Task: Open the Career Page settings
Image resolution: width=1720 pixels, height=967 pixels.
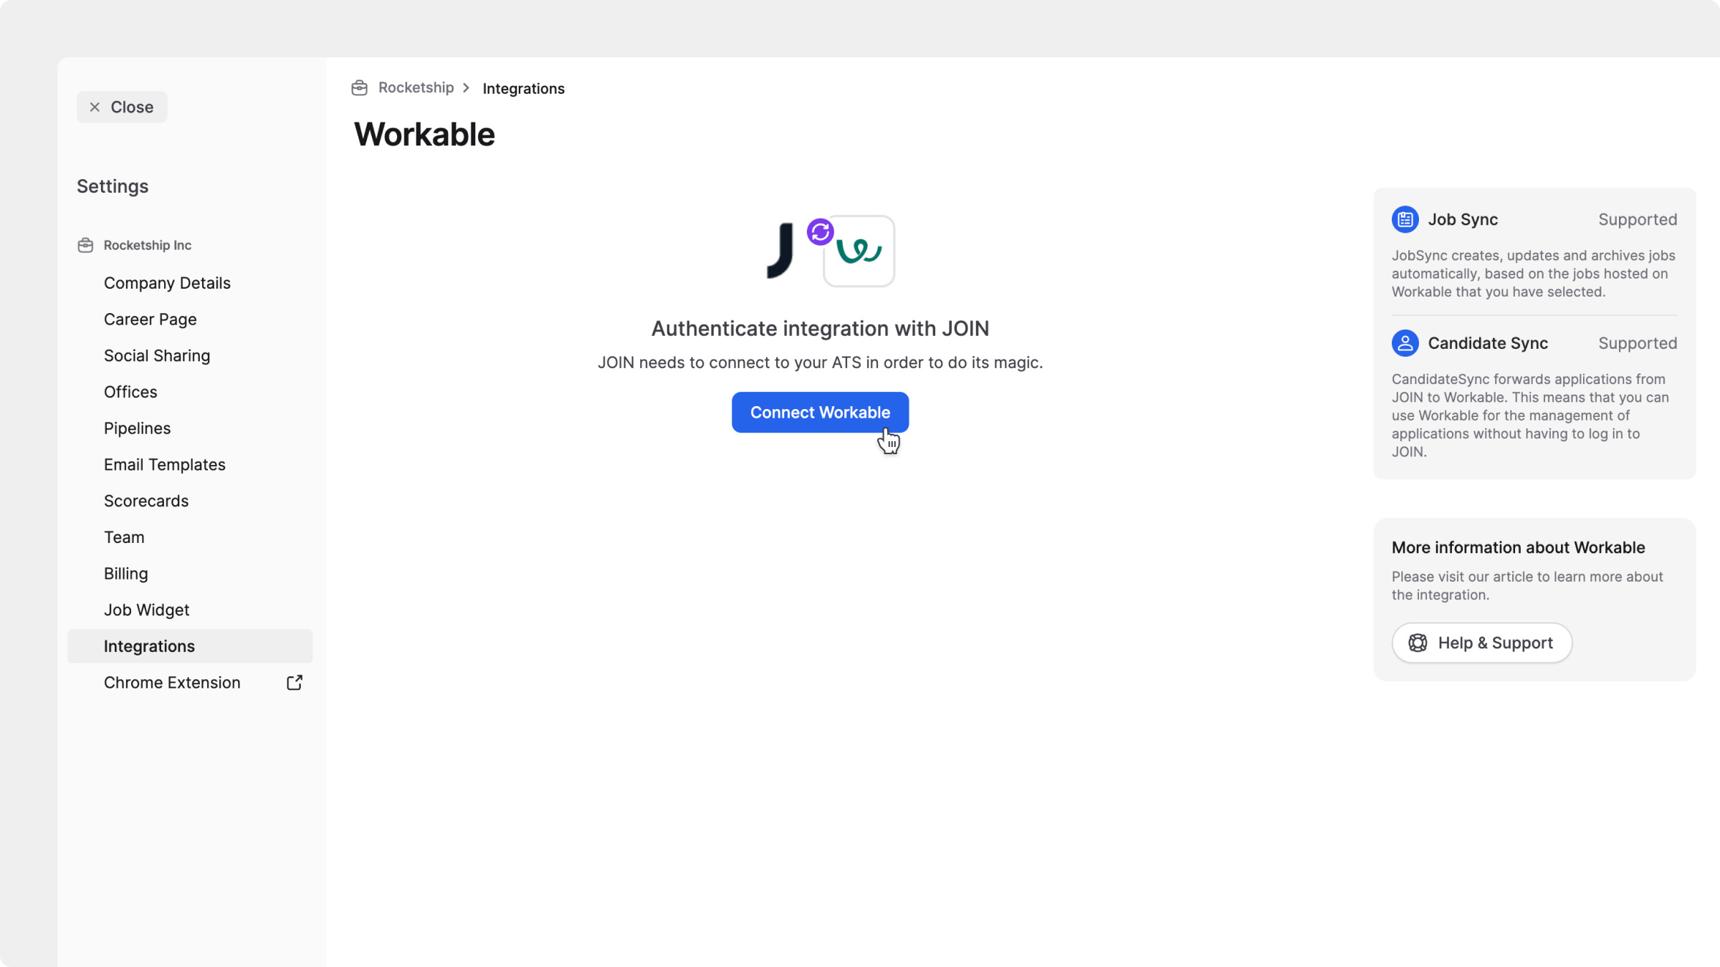Action: 150,319
